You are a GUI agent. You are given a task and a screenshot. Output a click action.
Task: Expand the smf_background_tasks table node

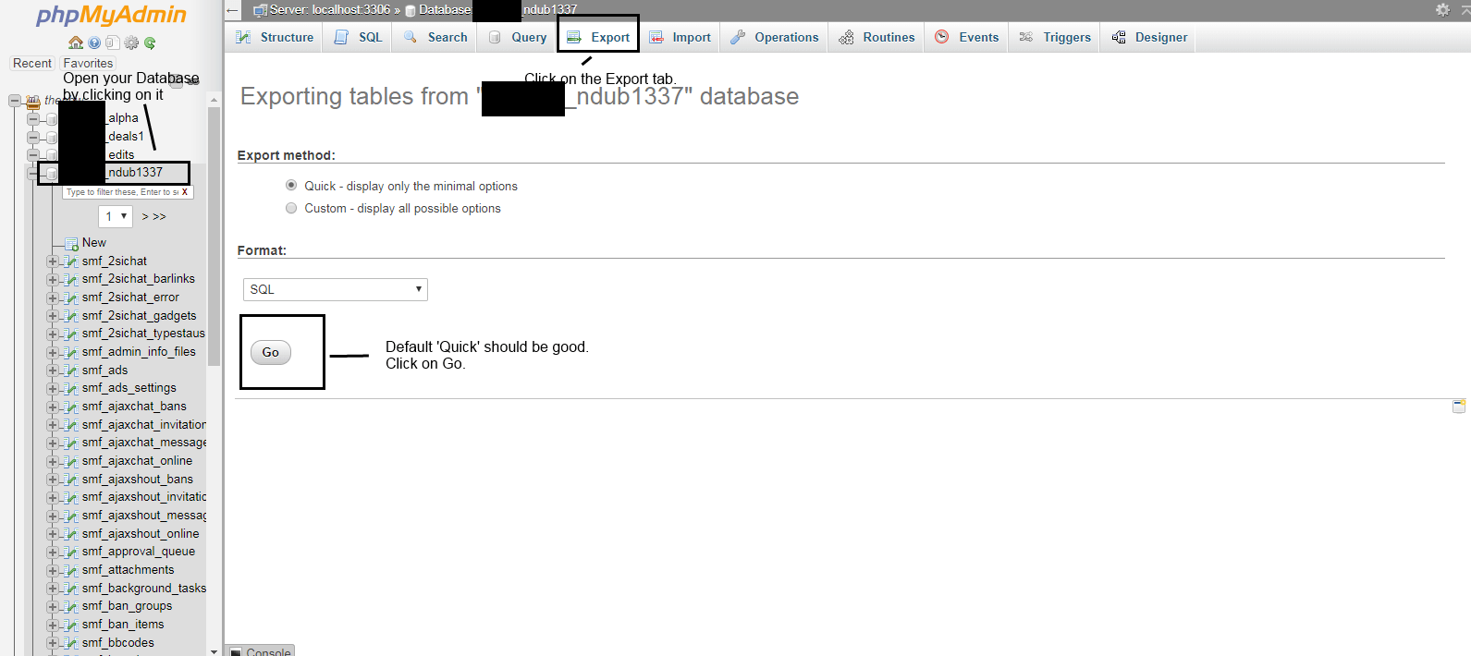[52, 589]
